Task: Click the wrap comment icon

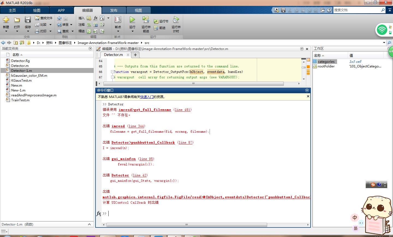Action: 102,25
